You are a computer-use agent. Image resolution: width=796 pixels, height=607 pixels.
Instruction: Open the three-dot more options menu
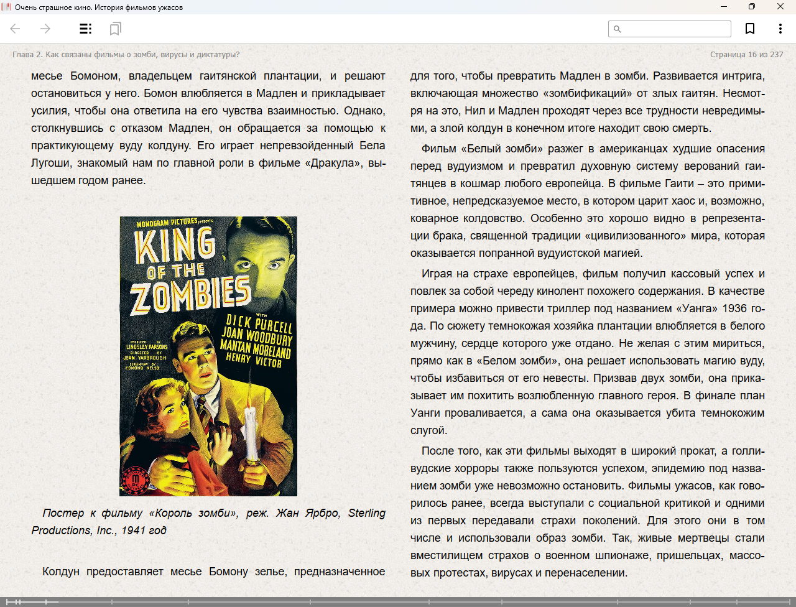coord(780,29)
